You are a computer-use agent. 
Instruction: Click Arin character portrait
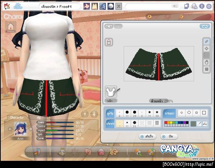click(x=20, y=129)
